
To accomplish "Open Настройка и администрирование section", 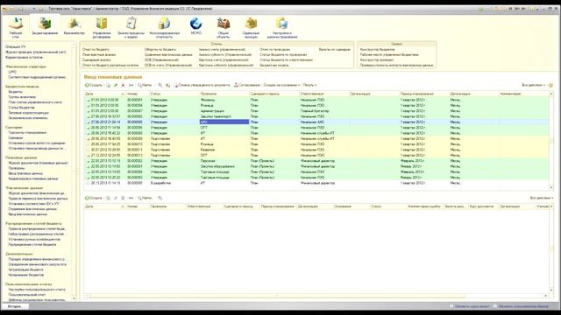I will [282, 27].
